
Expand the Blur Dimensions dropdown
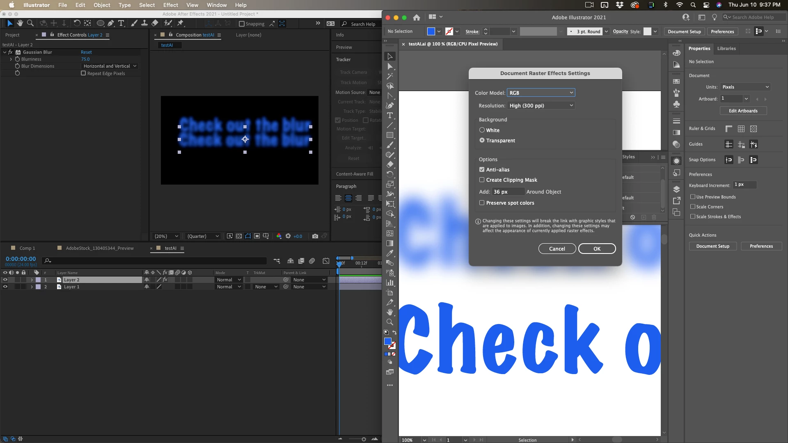(x=110, y=66)
